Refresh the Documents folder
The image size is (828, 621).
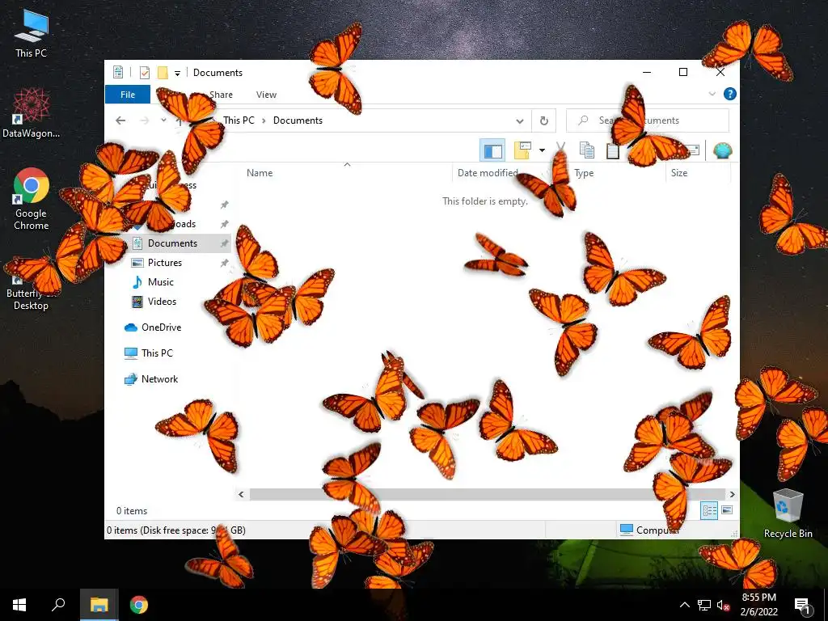[544, 121]
